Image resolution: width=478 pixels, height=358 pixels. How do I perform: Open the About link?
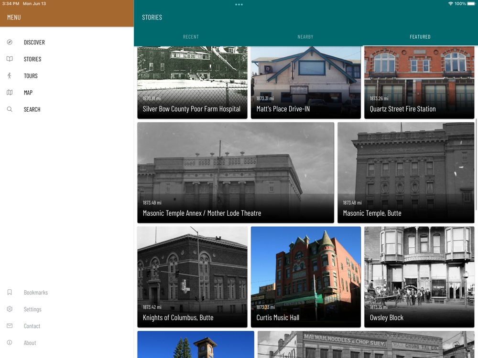30,343
